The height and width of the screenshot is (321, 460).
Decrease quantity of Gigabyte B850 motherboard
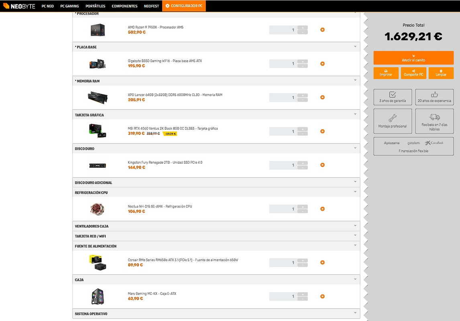(x=303, y=66)
